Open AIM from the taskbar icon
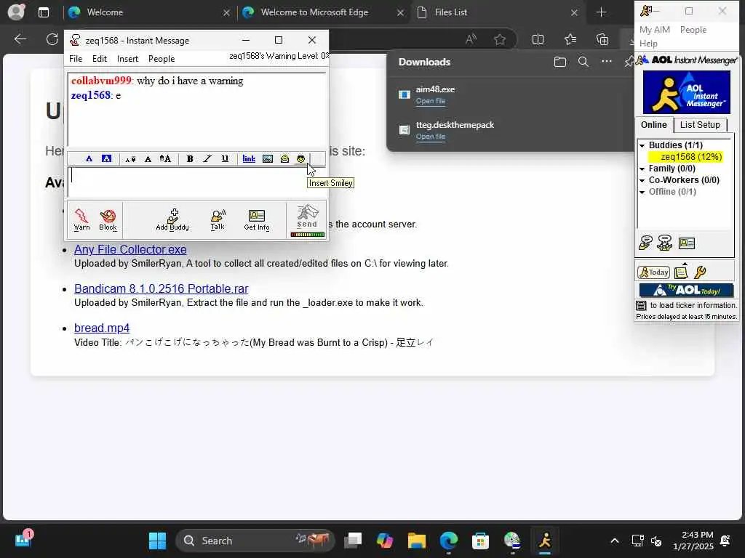745x558 pixels. (x=544, y=541)
